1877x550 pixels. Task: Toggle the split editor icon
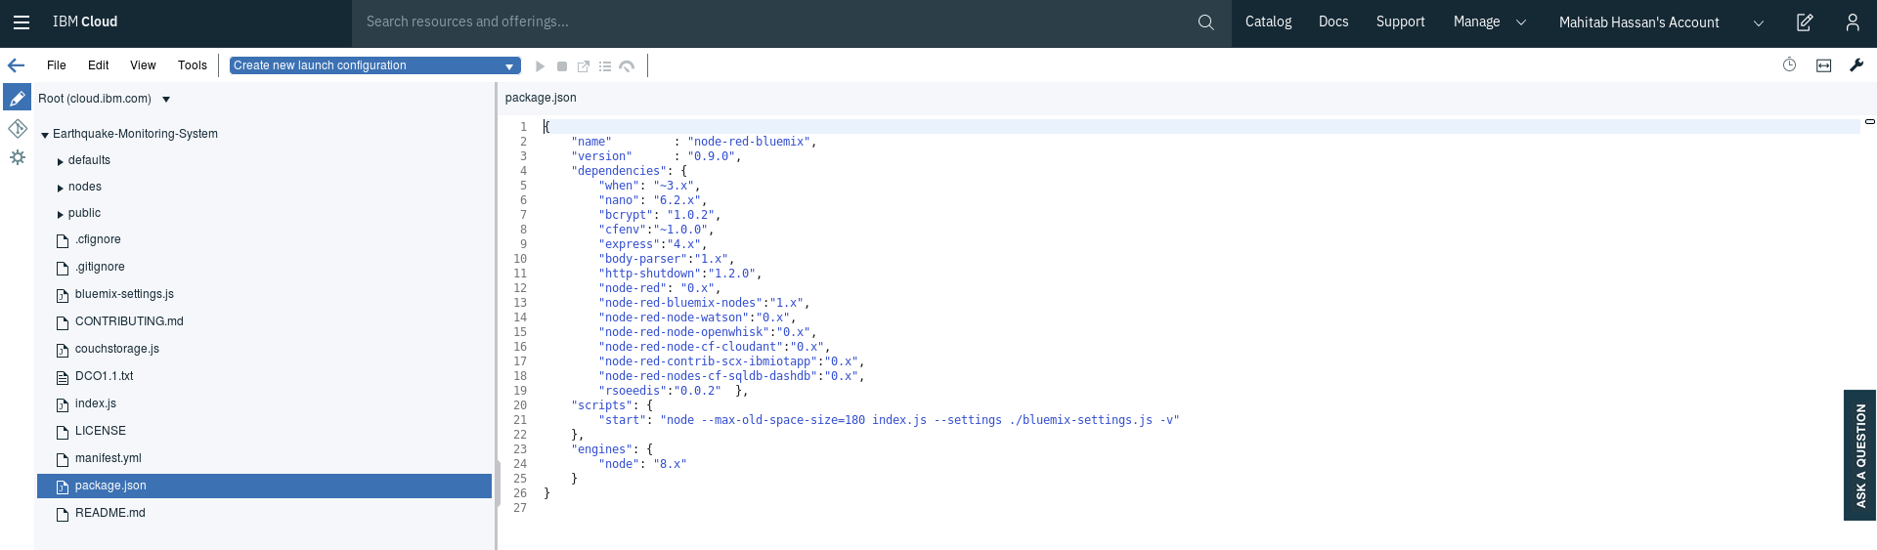(1824, 65)
